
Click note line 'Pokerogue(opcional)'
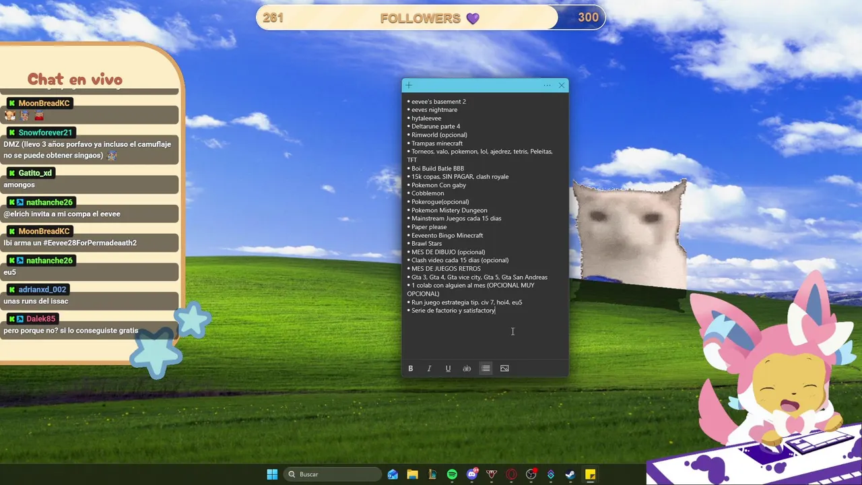440,202
